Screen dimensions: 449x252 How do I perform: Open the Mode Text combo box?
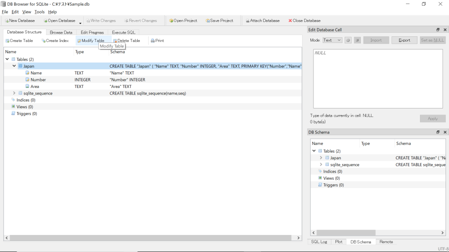(332, 40)
